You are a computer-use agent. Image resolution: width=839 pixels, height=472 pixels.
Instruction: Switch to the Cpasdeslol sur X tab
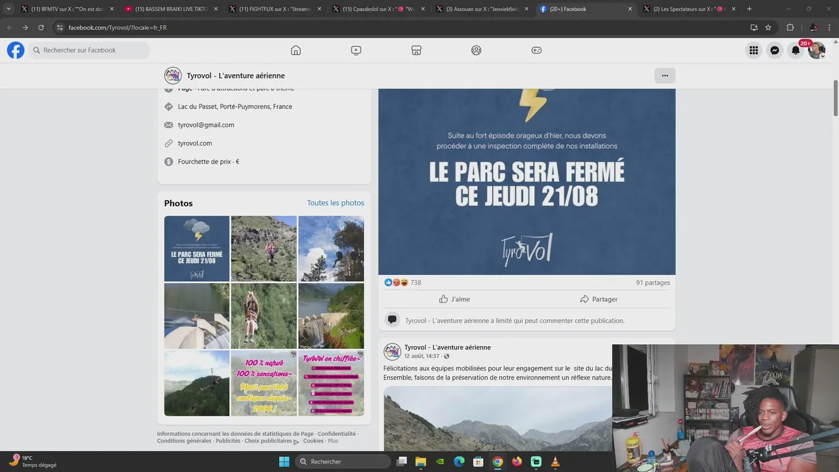pyautogui.click(x=378, y=9)
